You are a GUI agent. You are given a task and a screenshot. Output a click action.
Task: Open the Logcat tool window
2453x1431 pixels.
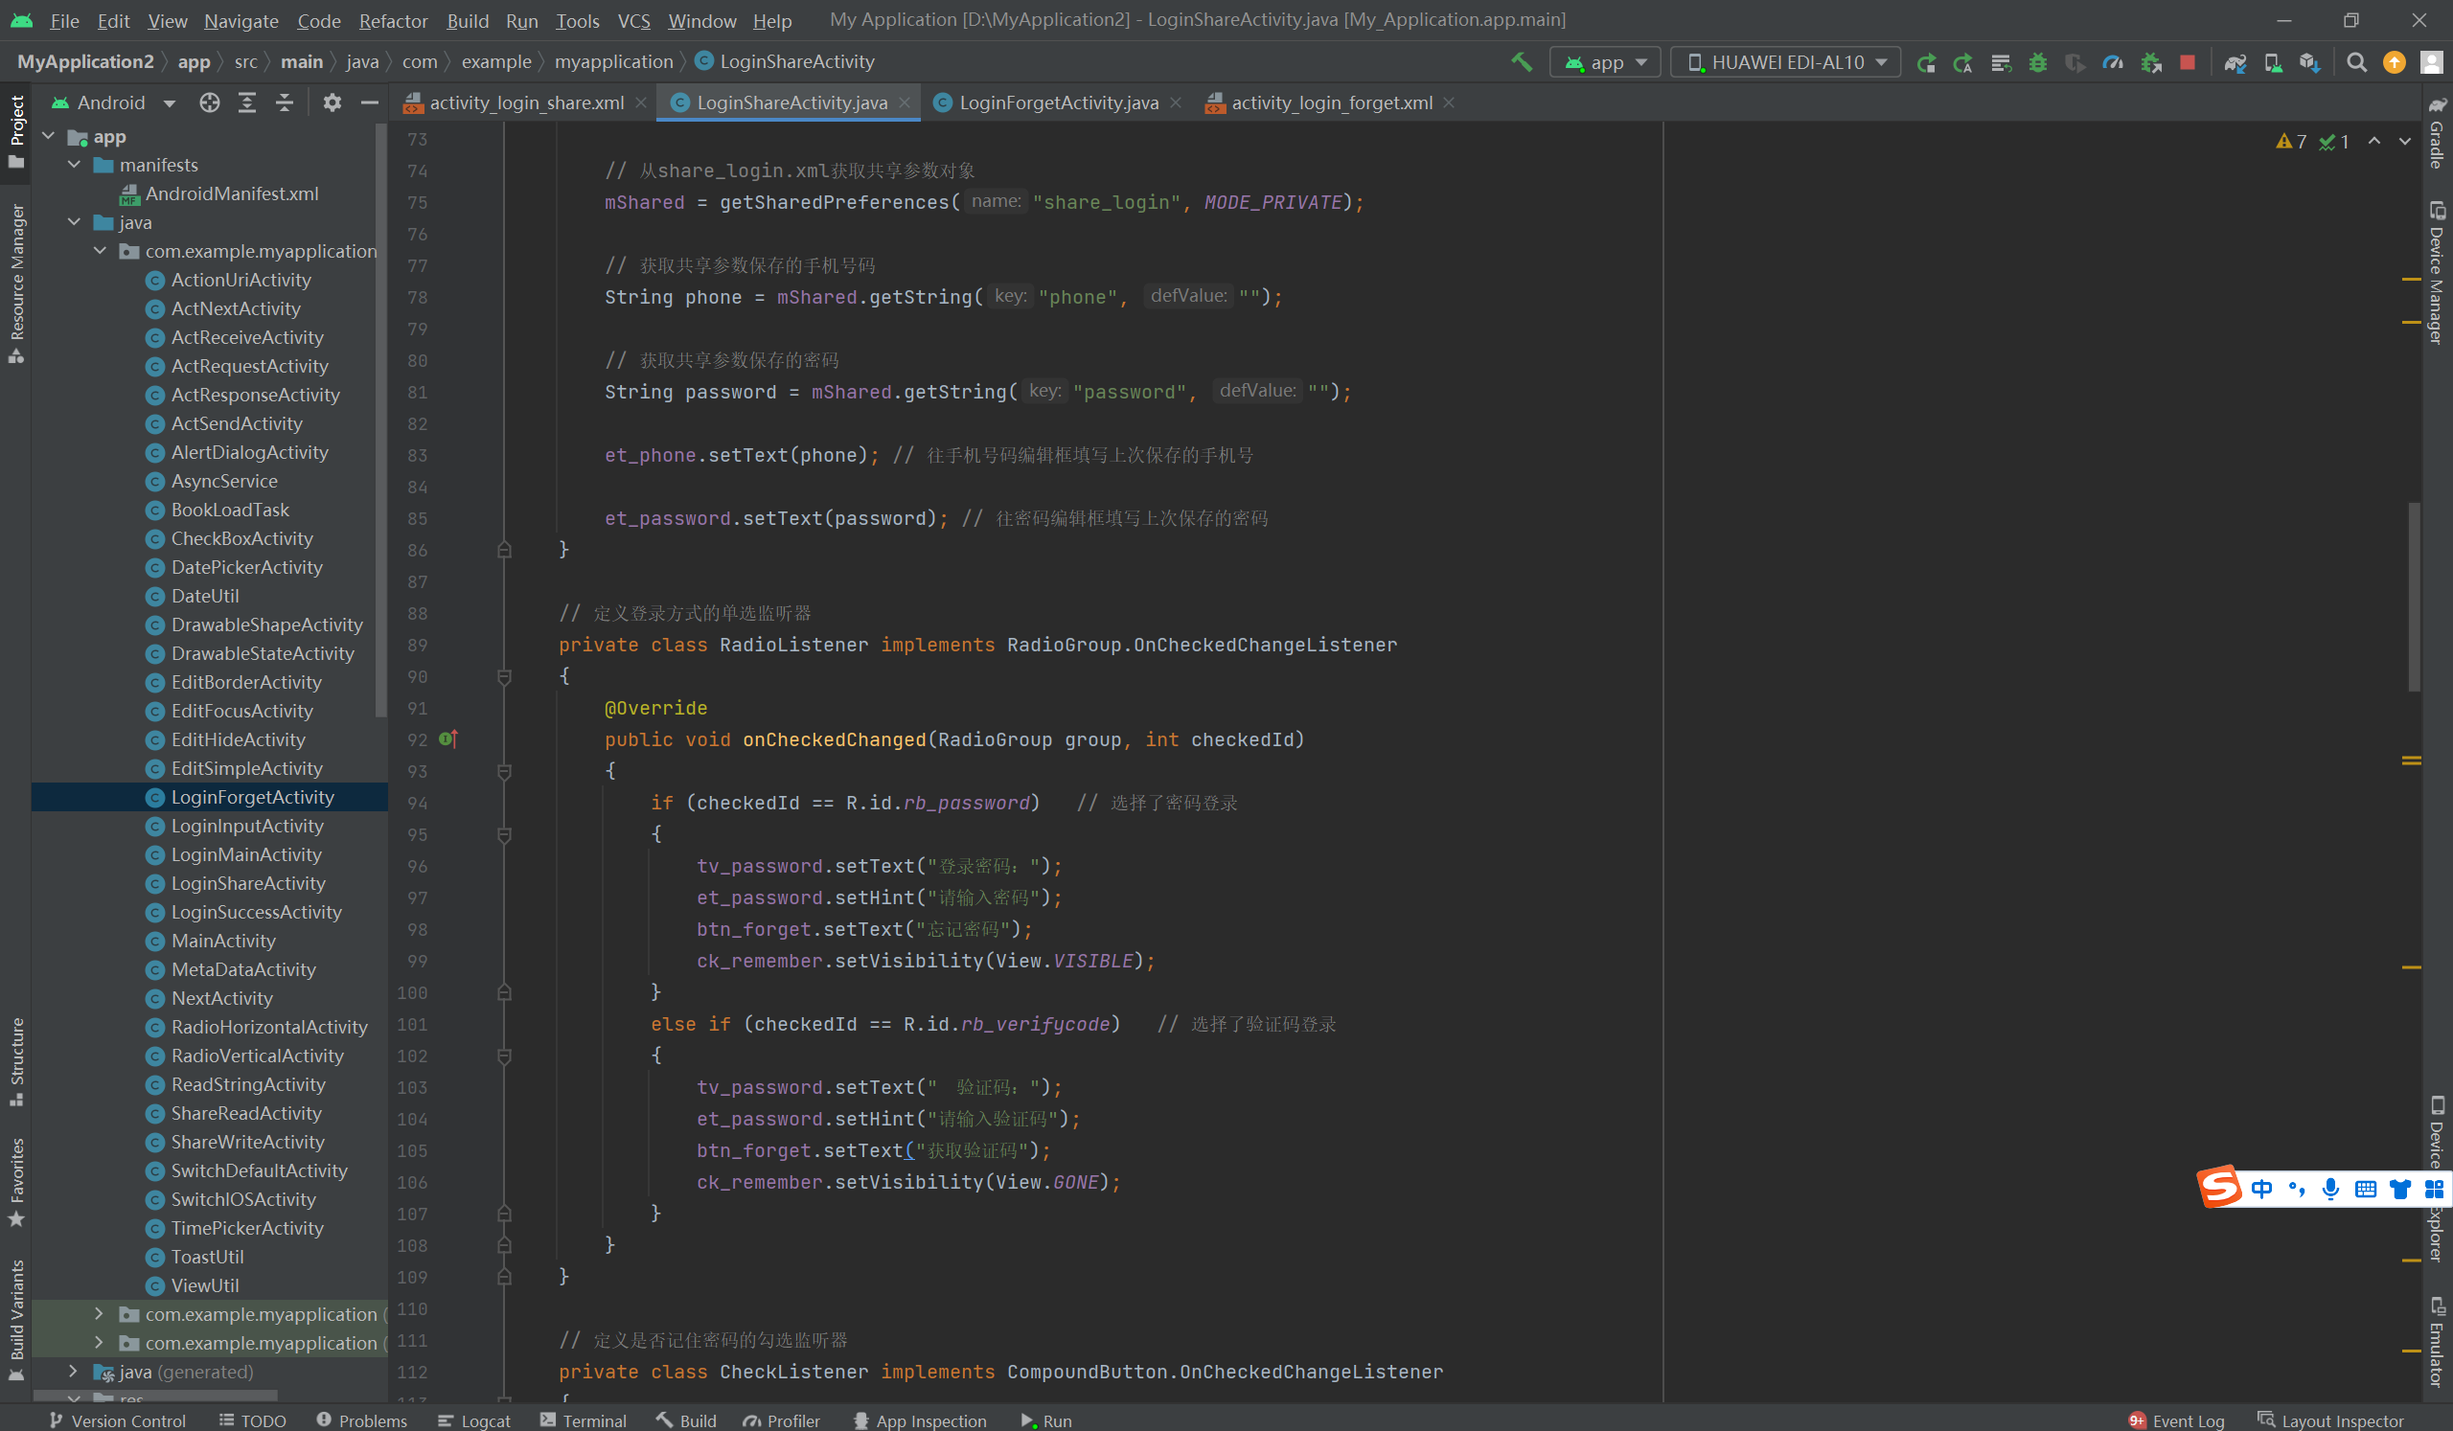(475, 1420)
